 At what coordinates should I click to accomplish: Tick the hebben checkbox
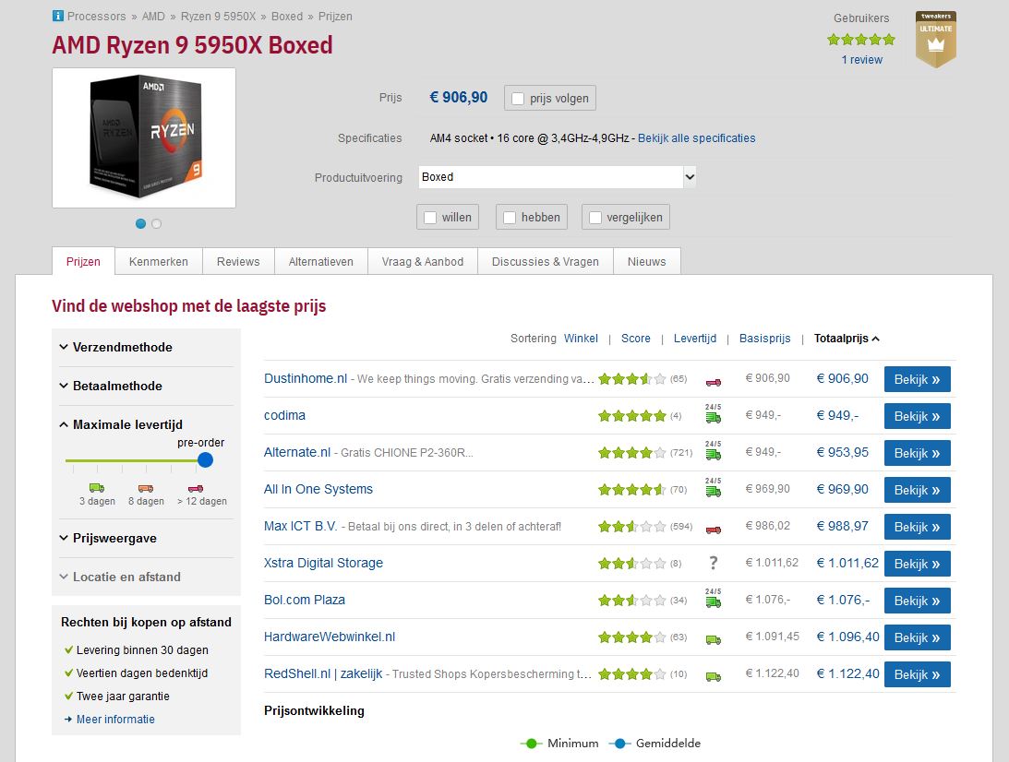509,218
